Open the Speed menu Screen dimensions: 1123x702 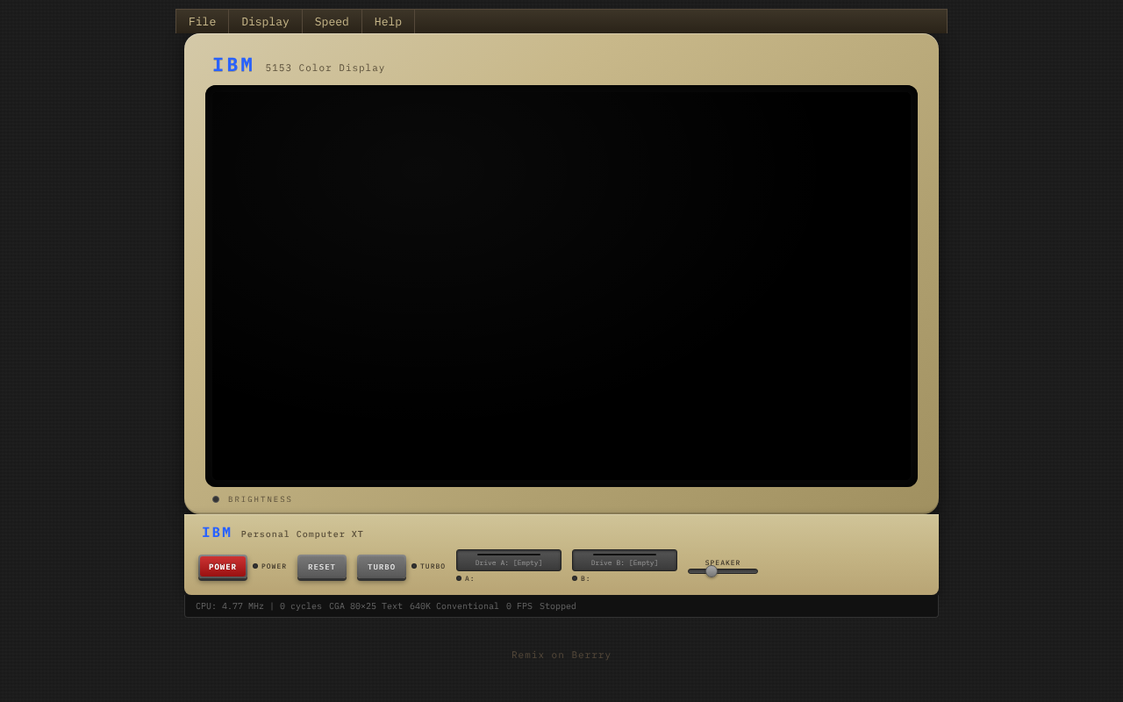pyautogui.click(x=332, y=21)
